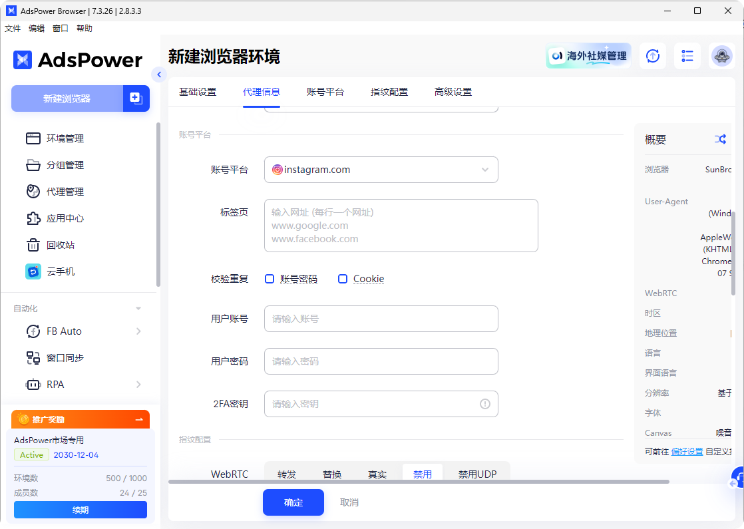Enable the 账号密码 duplicate check
Image resolution: width=744 pixels, height=529 pixels.
coord(269,278)
